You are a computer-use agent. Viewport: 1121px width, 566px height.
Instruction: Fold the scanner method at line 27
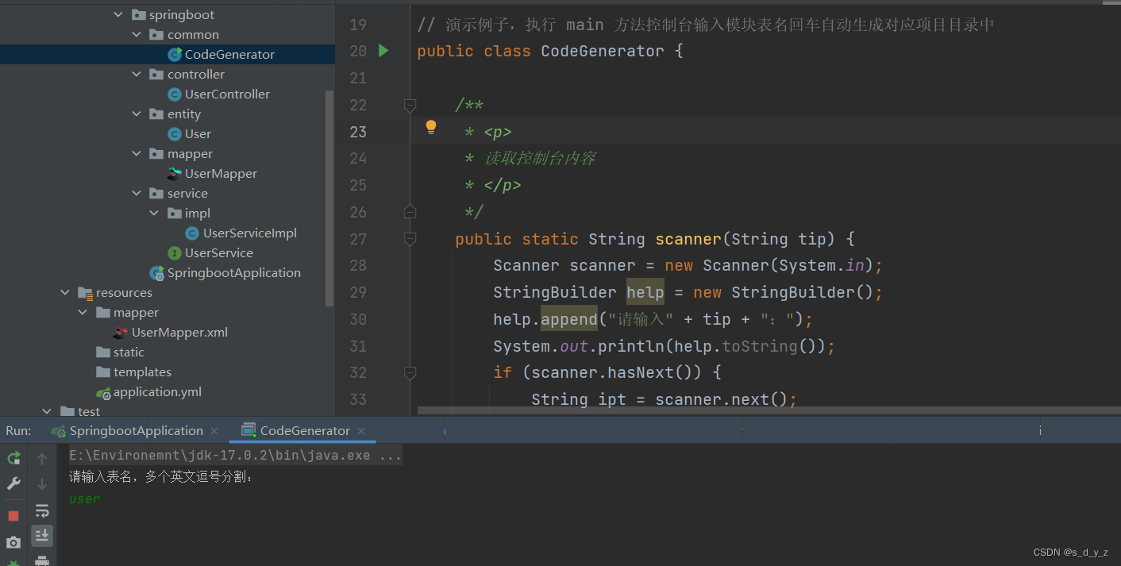[x=410, y=238]
